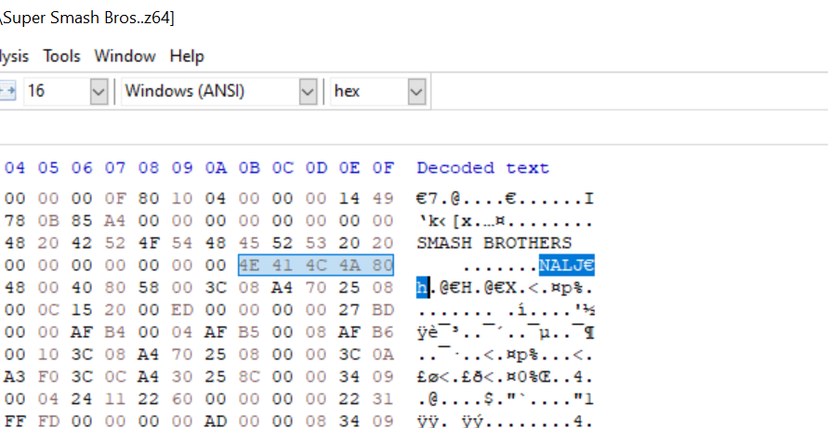
Task: Select hex byte ED
Action: tap(182, 310)
